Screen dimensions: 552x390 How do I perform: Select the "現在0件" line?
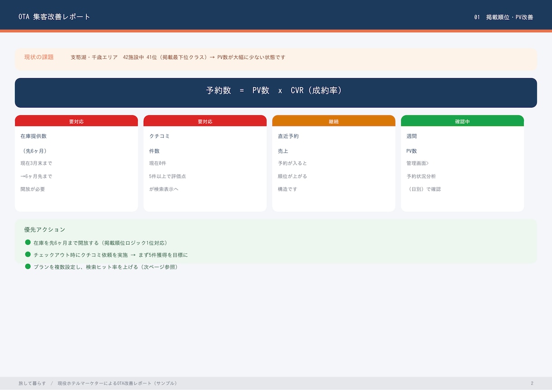tap(157, 163)
